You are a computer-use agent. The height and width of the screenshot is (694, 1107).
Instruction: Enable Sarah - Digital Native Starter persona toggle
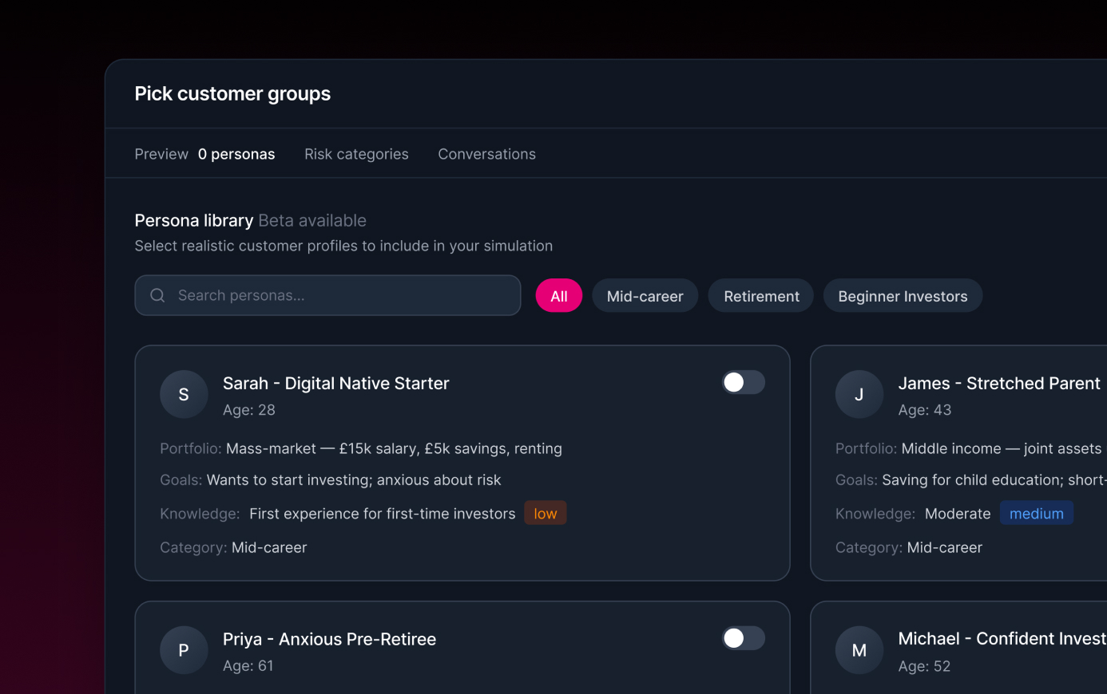pyautogui.click(x=744, y=383)
